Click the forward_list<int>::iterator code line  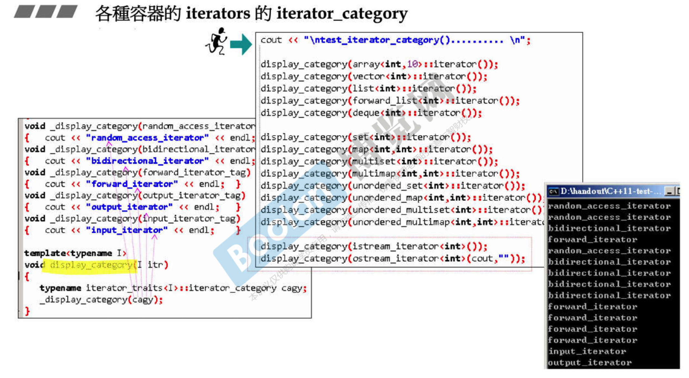[x=390, y=101]
